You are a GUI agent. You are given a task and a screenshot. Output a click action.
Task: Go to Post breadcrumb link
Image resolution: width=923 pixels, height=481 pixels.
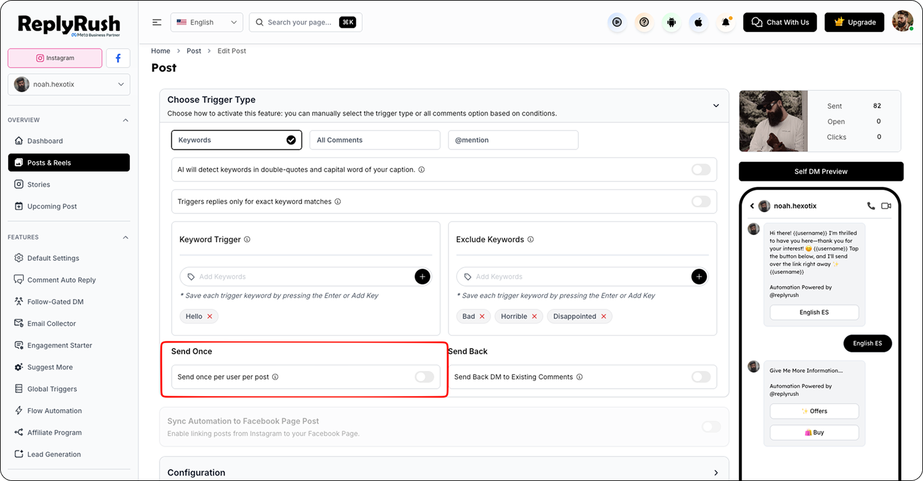[x=194, y=51]
